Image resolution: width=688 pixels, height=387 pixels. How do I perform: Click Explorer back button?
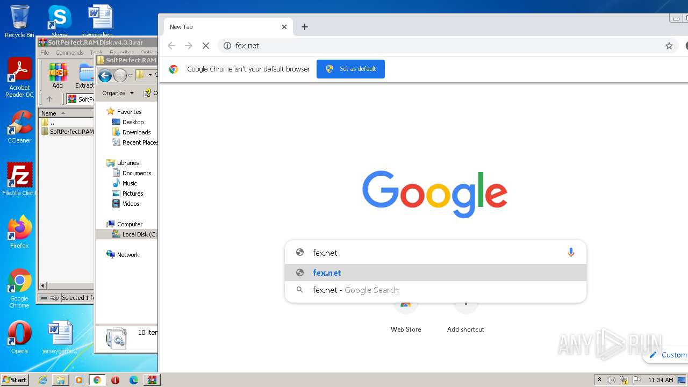click(105, 76)
